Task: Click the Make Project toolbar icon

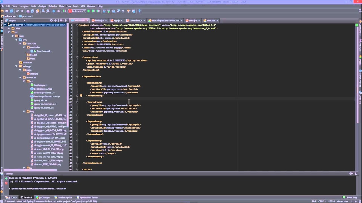Action: click(x=64, y=11)
